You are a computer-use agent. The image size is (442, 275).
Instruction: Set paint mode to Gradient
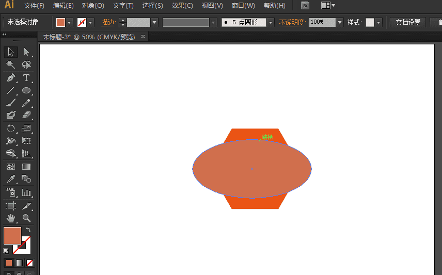coord(19,263)
